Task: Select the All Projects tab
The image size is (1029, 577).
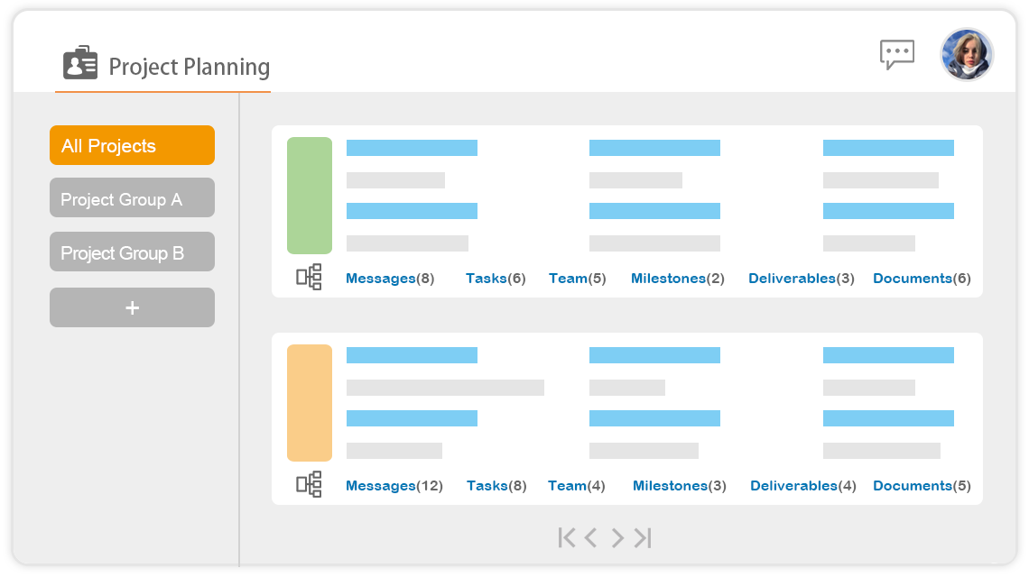Action: (x=132, y=145)
